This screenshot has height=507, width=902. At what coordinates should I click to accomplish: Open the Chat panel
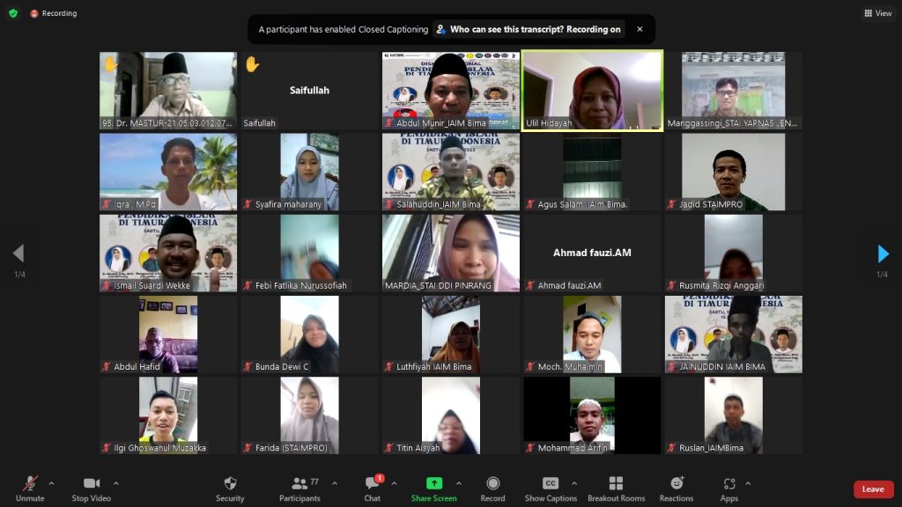pos(373,489)
